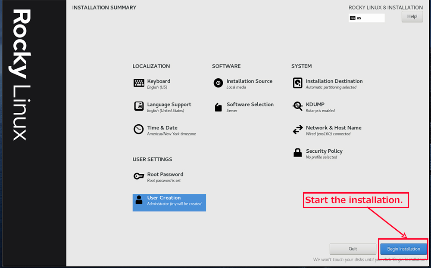Open the Security Policy label
The image size is (431, 268).
point(324,151)
